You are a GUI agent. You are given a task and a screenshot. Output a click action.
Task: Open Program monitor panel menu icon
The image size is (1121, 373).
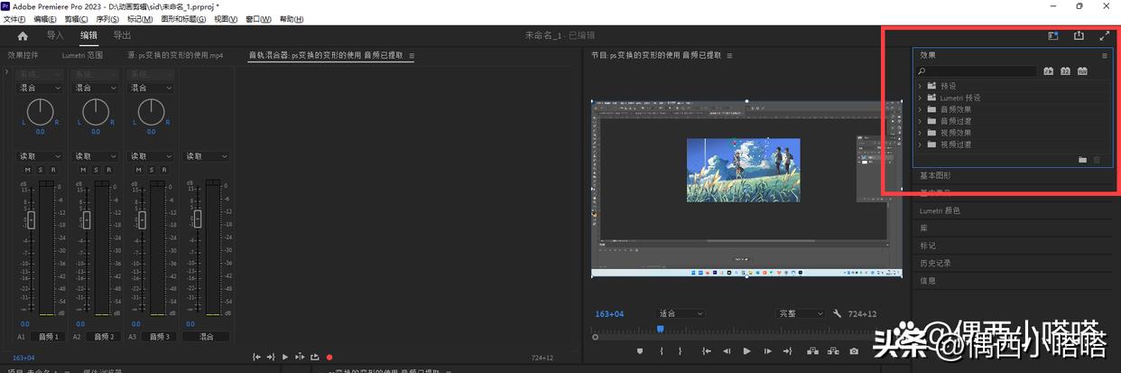coord(729,55)
